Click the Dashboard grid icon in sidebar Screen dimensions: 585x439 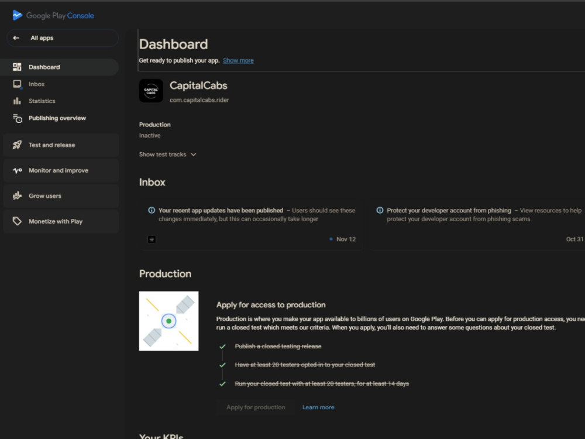[x=17, y=67]
